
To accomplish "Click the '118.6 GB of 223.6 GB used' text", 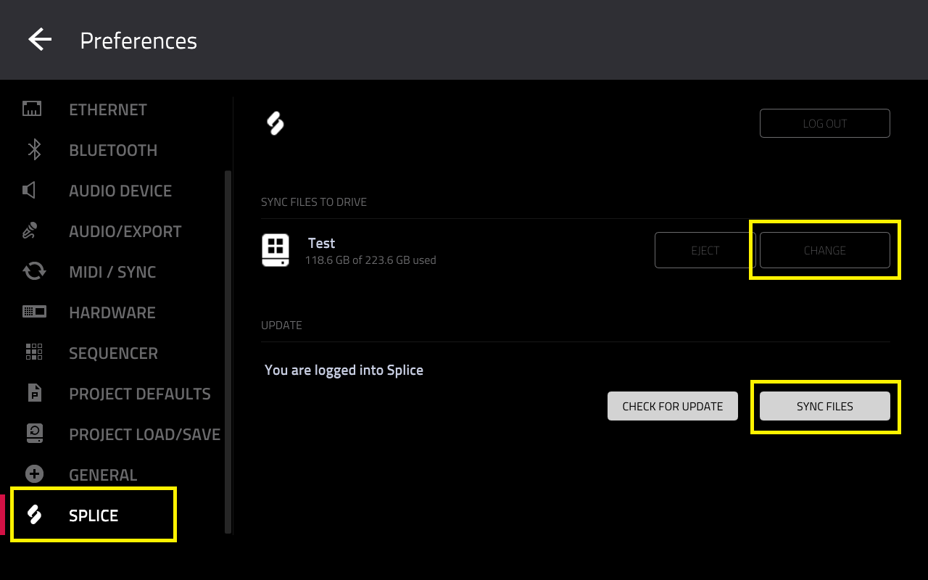I will click(x=370, y=260).
